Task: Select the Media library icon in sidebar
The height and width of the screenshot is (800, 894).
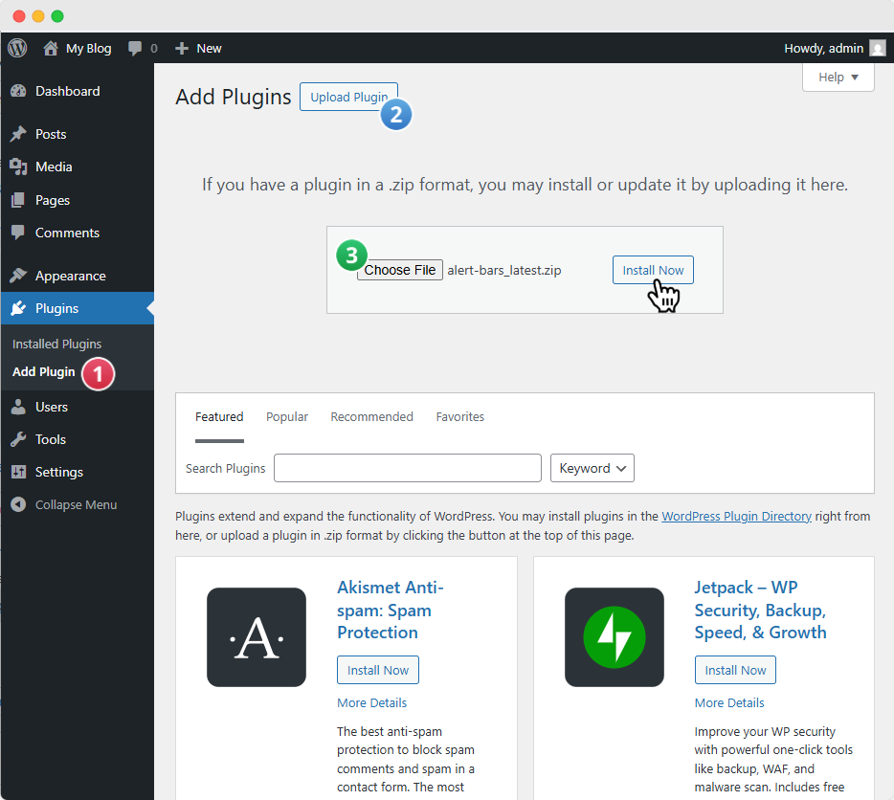Action: point(18,167)
